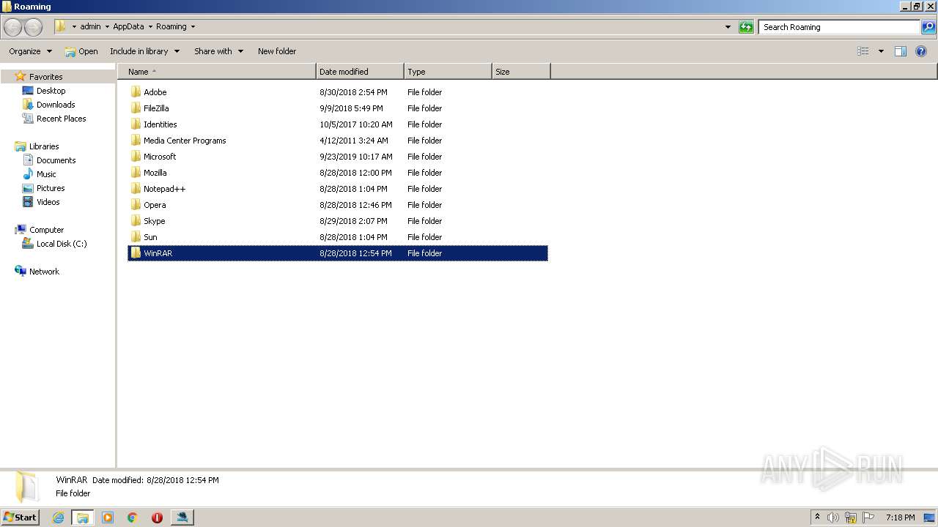
Task: Go back with the Back arrow button
Action: click(13, 27)
